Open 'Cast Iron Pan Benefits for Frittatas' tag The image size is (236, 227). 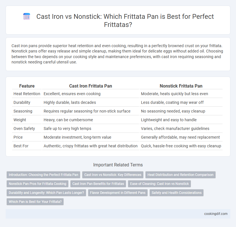pyautogui.click(x=98, y=184)
